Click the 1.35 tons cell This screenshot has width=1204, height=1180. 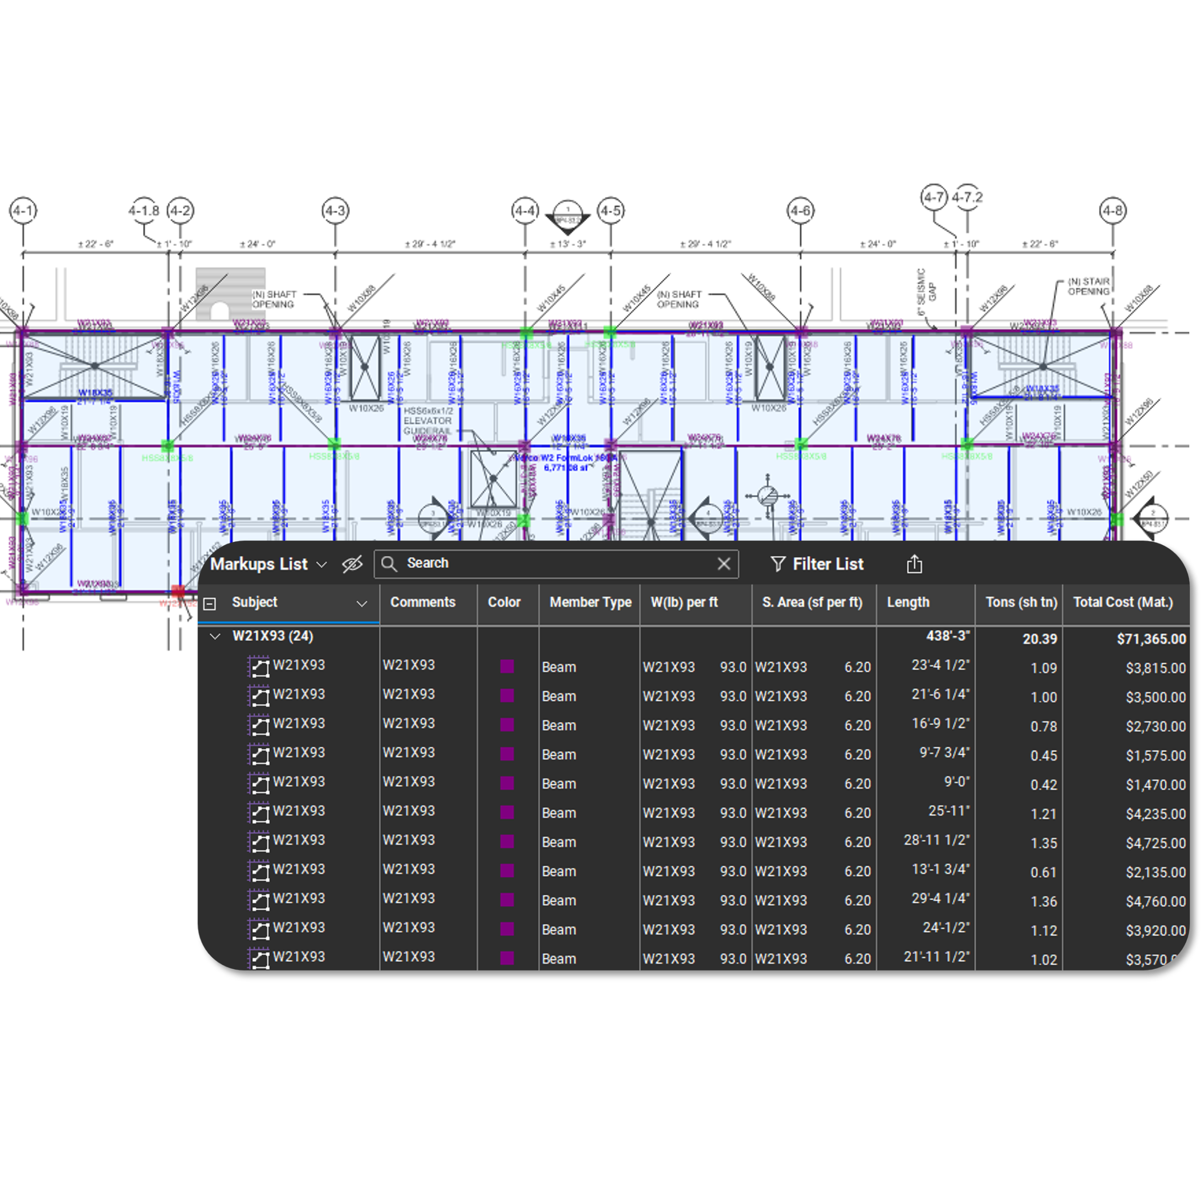(x=1043, y=843)
